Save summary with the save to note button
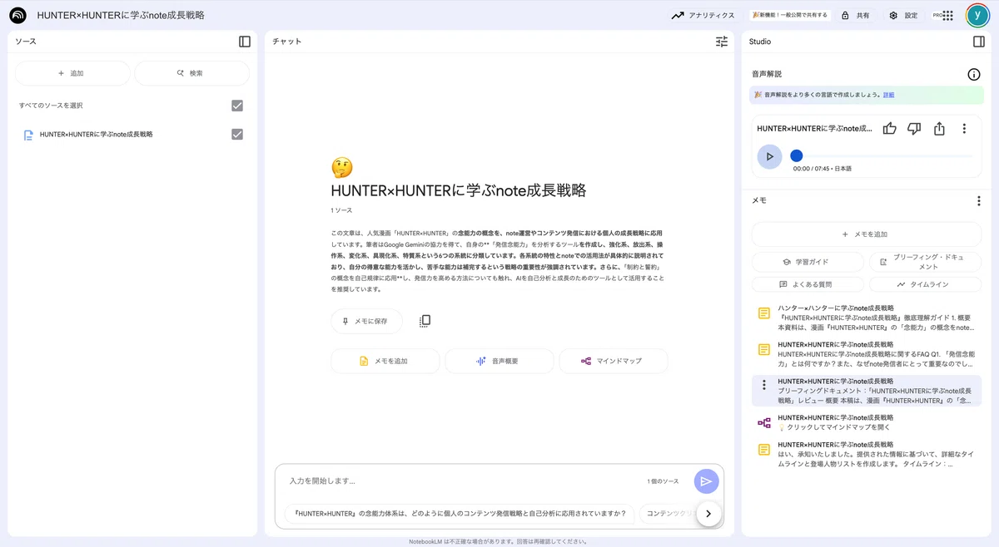This screenshot has width=999, height=547. tap(366, 321)
